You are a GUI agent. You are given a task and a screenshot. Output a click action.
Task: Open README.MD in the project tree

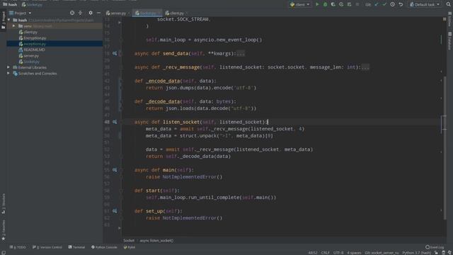[34, 50]
